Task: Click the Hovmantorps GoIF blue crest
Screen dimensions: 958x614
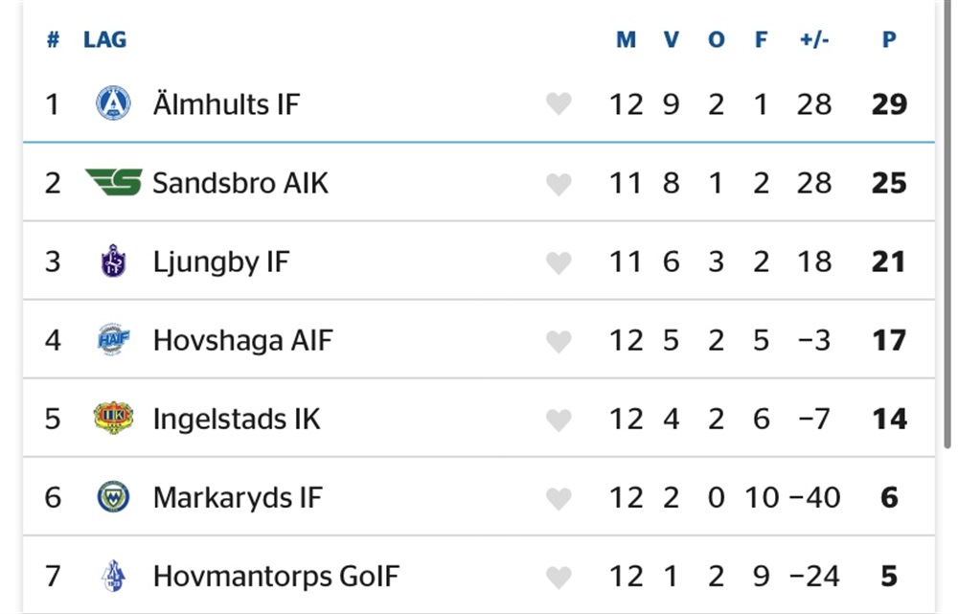Action: pyautogui.click(x=114, y=576)
